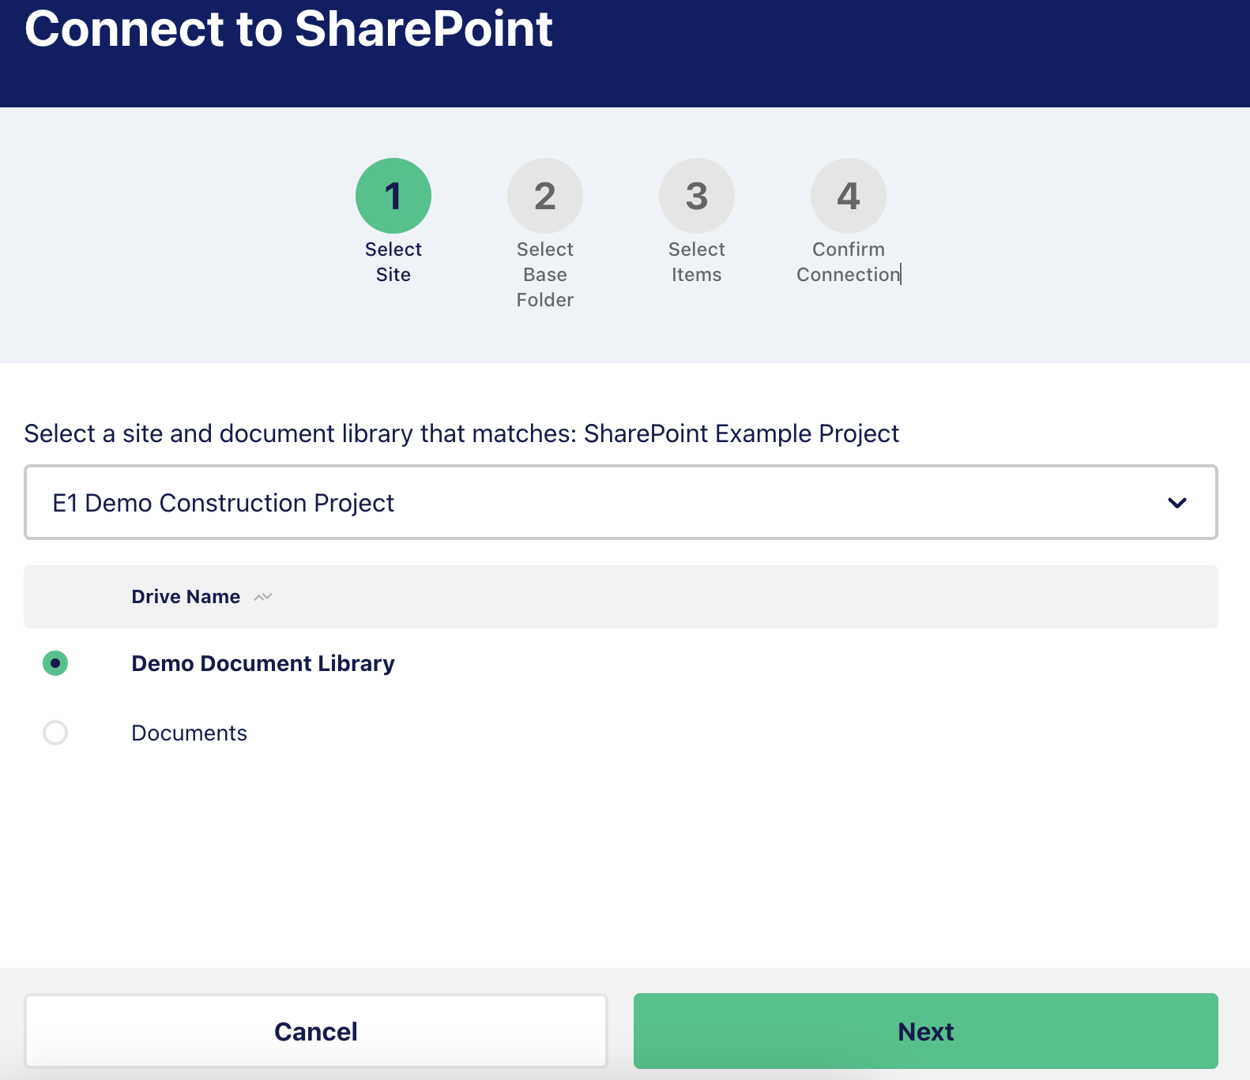Go to step 1 Select Site circle

[393, 196]
